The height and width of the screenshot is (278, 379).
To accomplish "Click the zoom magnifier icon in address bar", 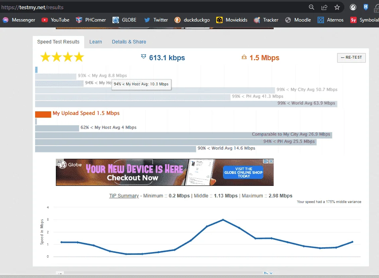I will (311, 7).
